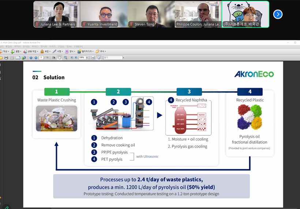The image size is (300, 209).
Task: Open the 고급 (Advanced) menu
Action: [61, 46]
